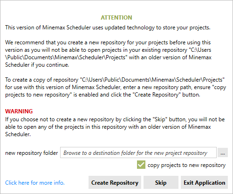Click the green ATTENTION heading

[116, 18]
